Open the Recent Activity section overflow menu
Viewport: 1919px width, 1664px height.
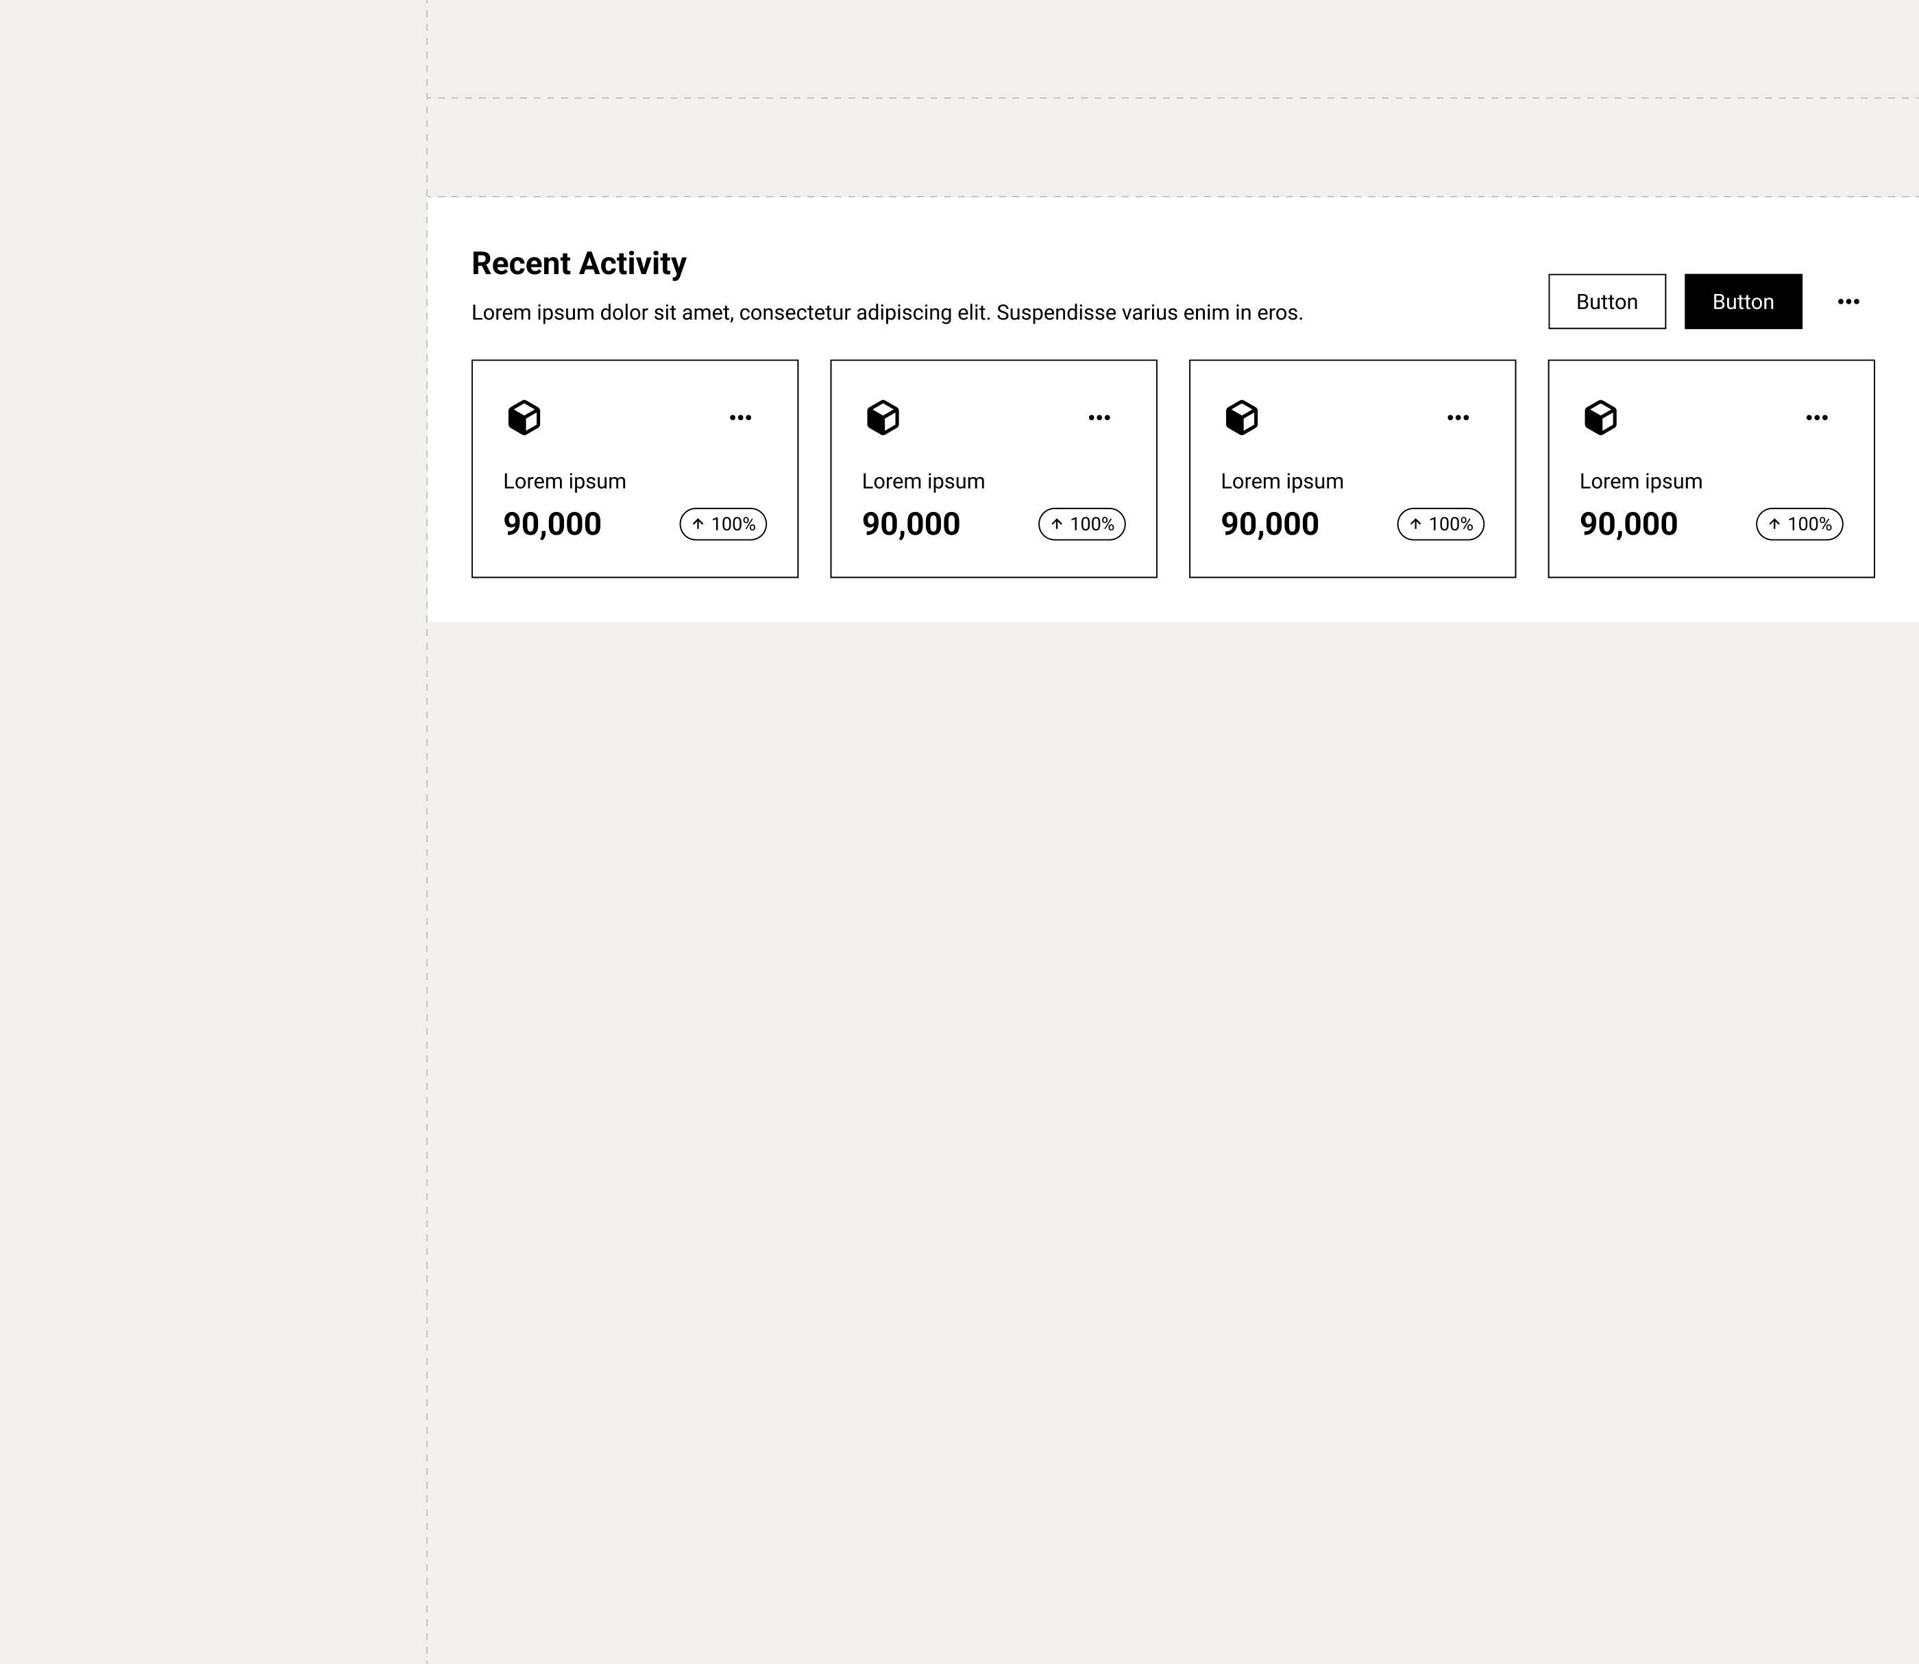1848,302
